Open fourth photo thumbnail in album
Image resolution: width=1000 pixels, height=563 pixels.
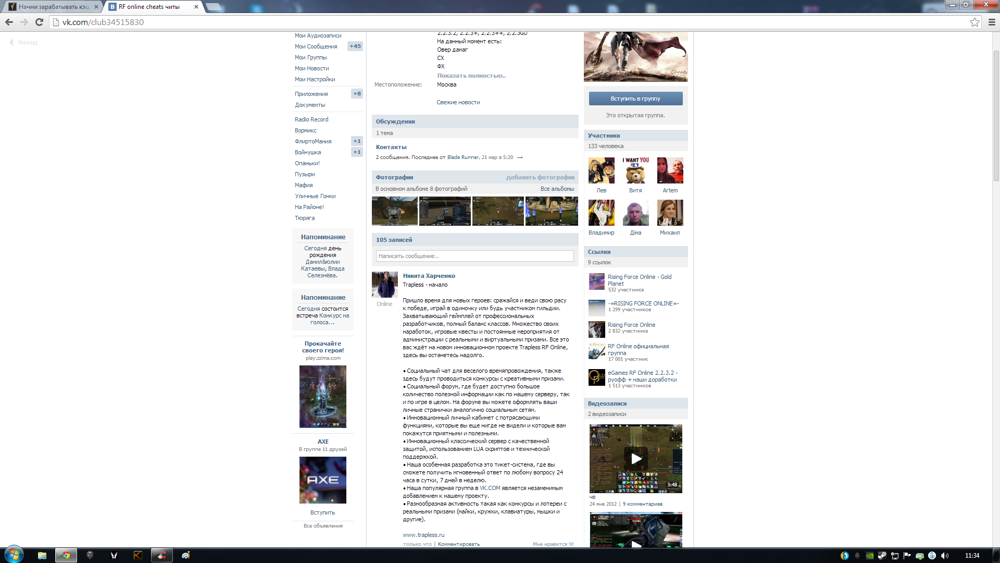(552, 211)
